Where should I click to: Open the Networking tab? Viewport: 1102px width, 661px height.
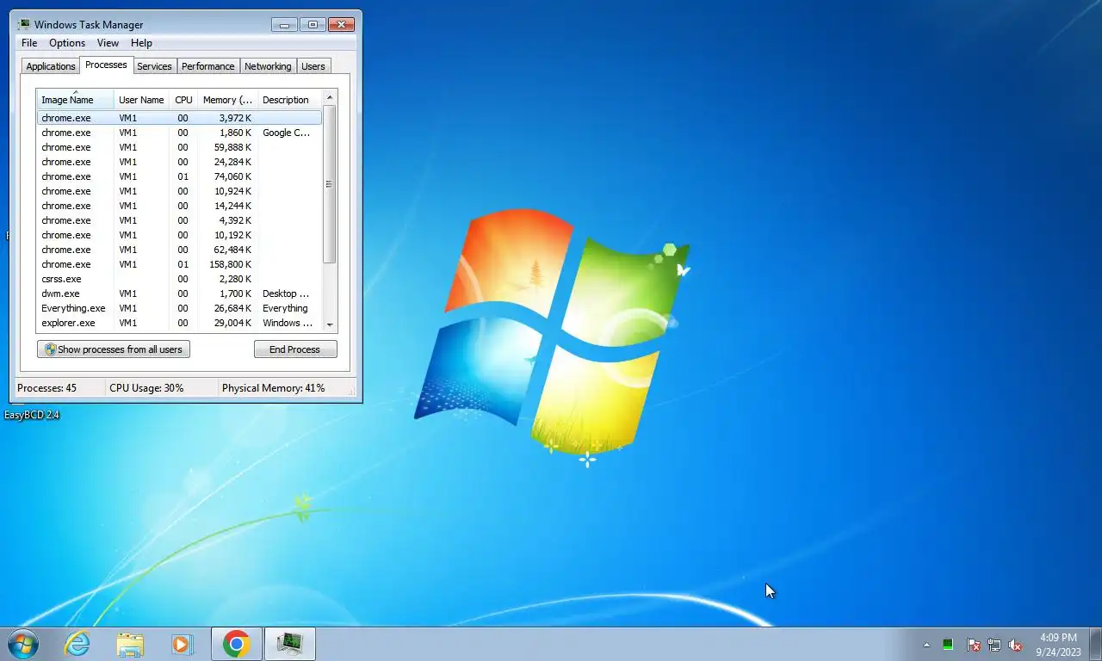click(x=268, y=66)
